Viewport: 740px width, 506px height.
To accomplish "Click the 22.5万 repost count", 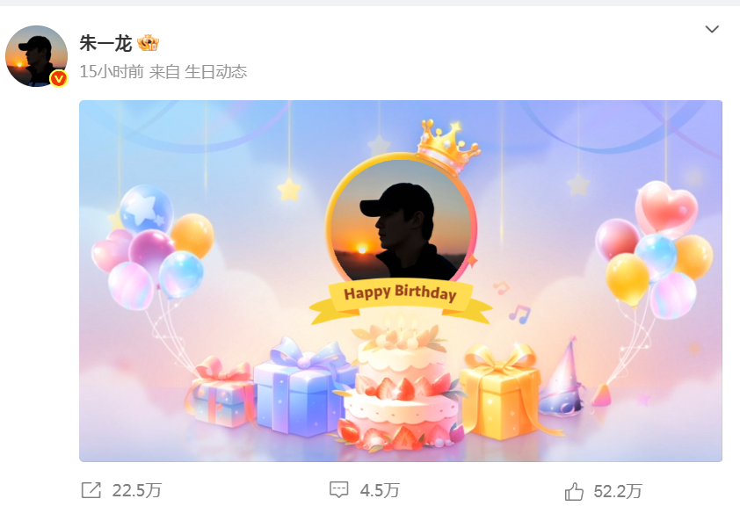I will 137,490.
